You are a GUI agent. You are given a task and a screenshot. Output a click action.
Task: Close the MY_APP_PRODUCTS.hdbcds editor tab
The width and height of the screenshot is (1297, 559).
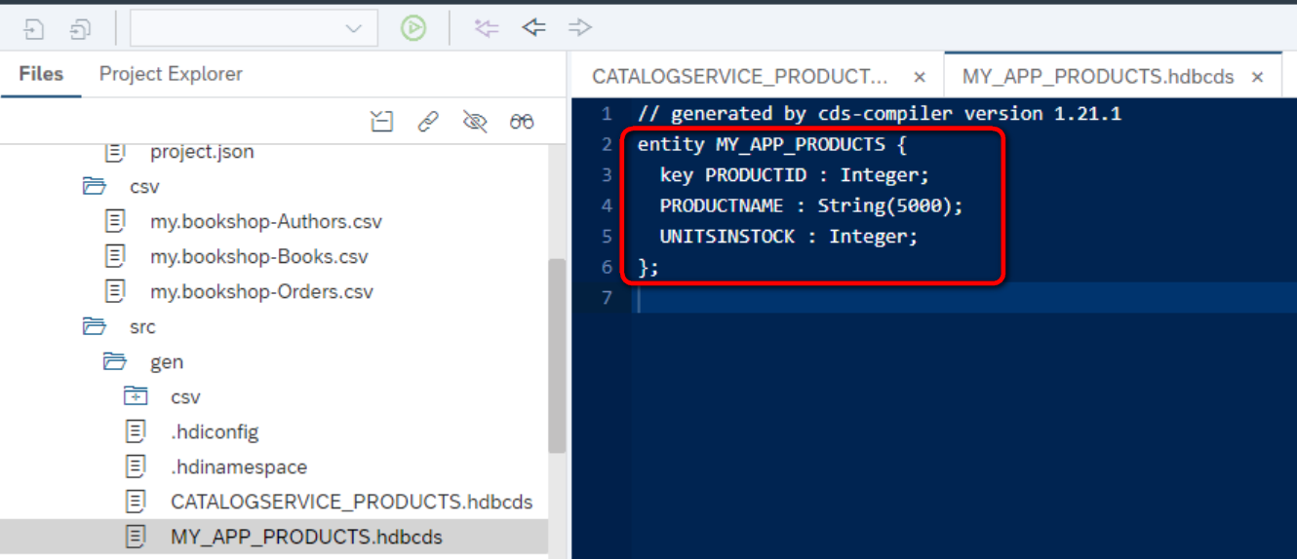pos(1258,77)
